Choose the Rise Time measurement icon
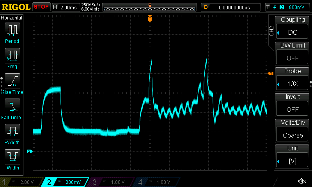The image size is (312, 187). coord(12,81)
